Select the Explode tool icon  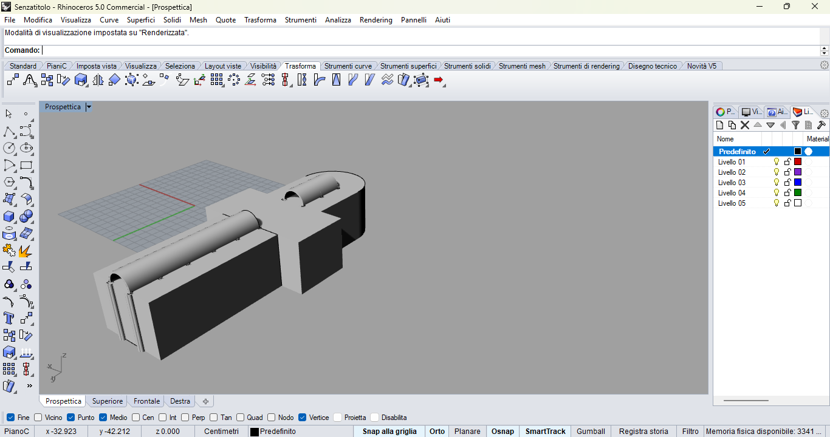[x=26, y=250]
